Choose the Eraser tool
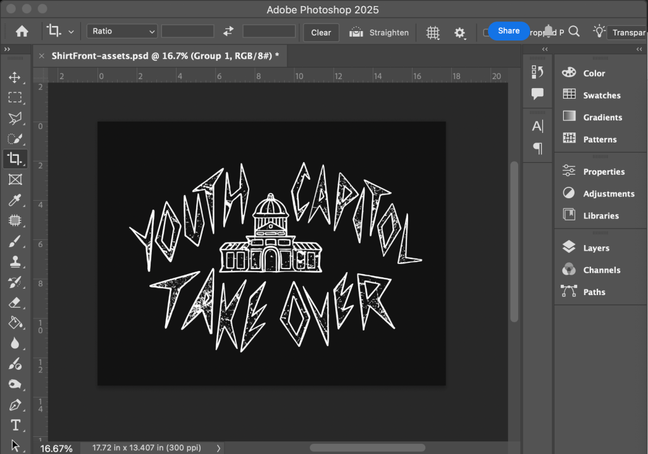648x454 pixels. click(x=14, y=303)
